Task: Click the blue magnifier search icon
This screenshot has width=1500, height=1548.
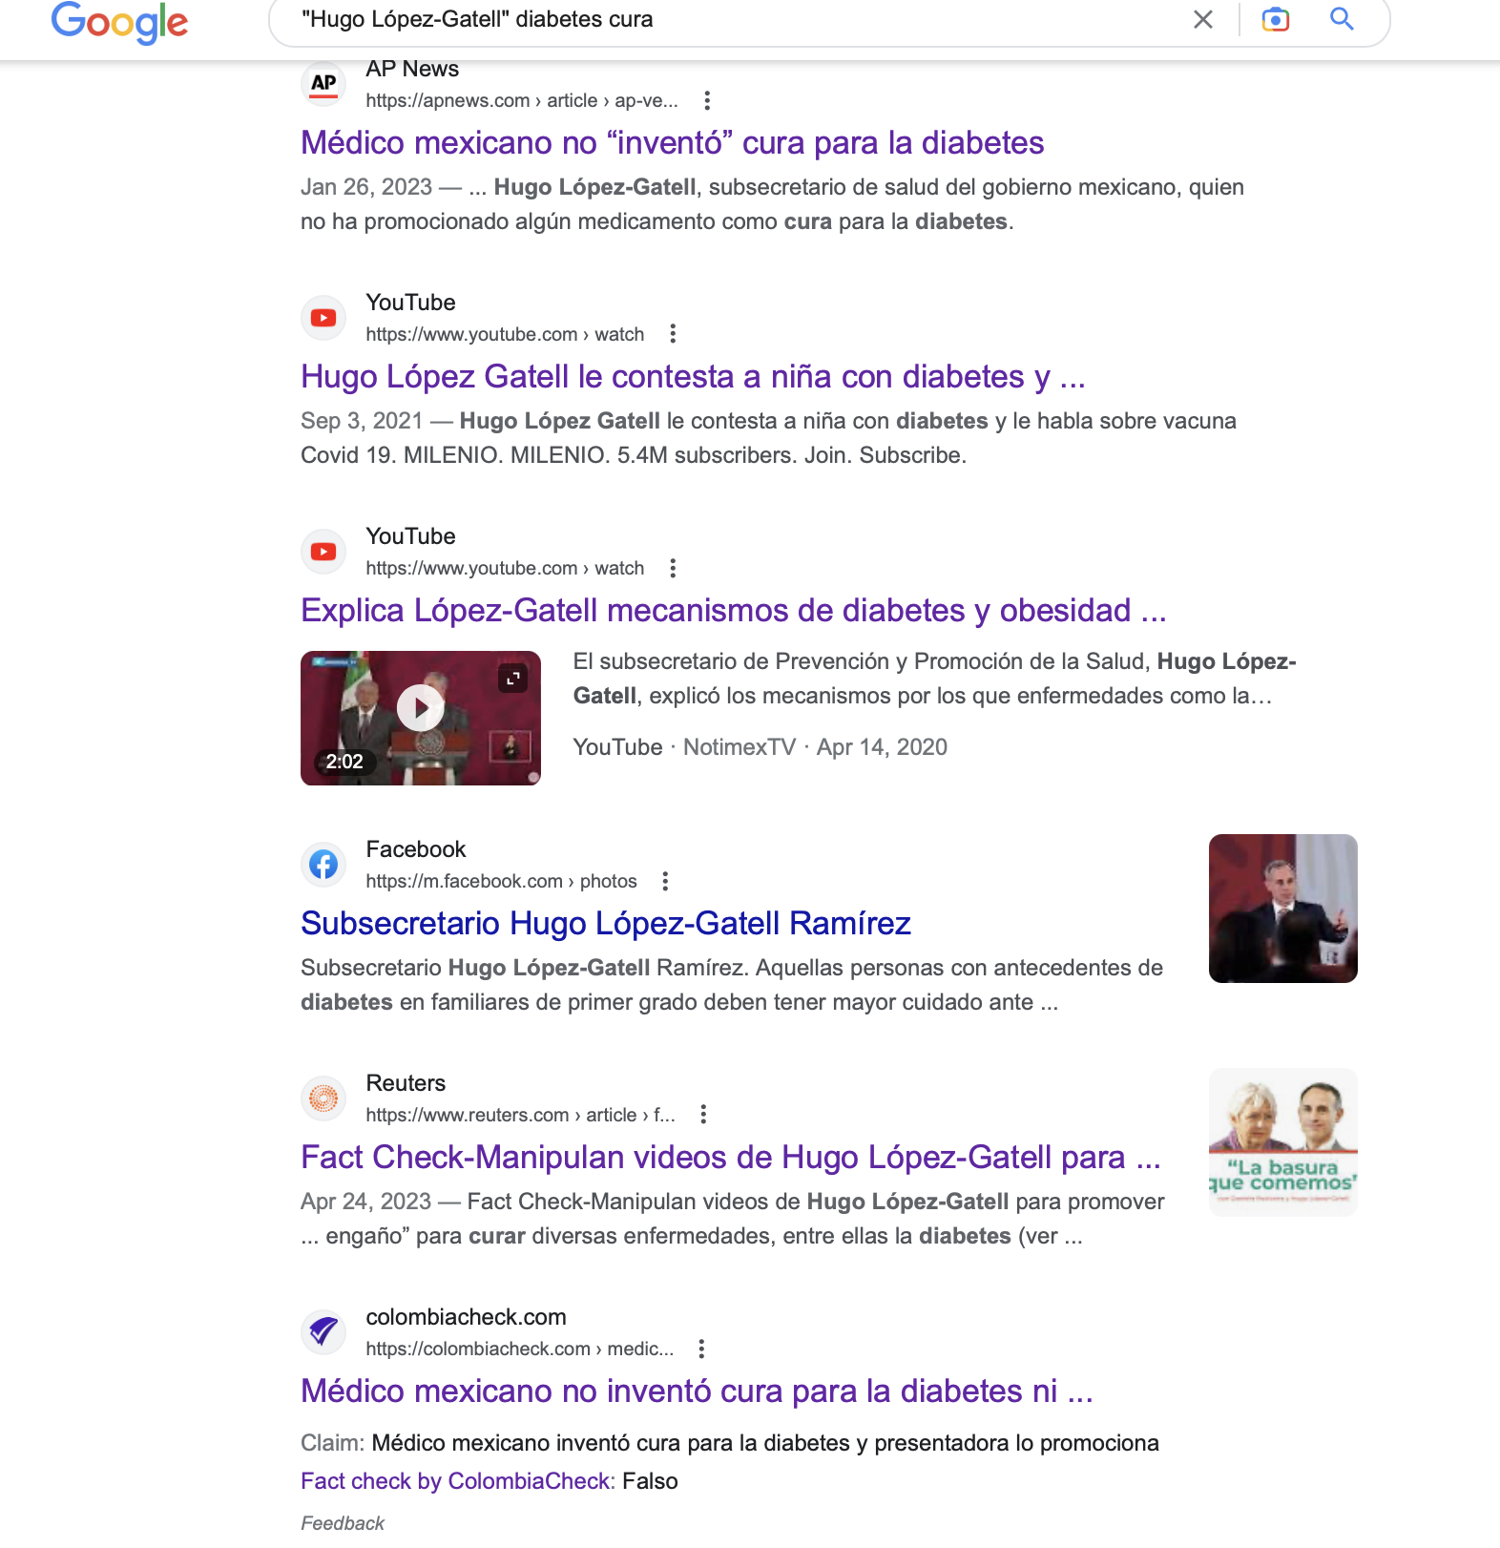Action: point(1342,18)
